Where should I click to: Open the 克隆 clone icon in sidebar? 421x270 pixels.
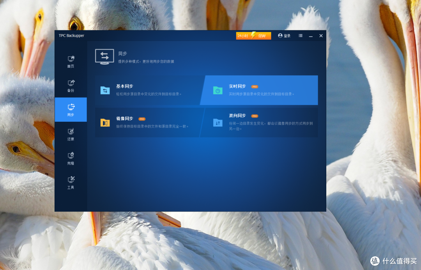(x=71, y=156)
